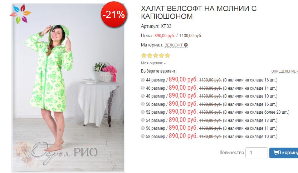Rate the product with the second star

pyautogui.click(x=150, y=55)
